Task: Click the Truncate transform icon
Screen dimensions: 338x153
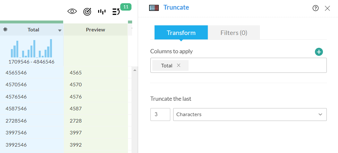Action: pyautogui.click(x=154, y=8)
